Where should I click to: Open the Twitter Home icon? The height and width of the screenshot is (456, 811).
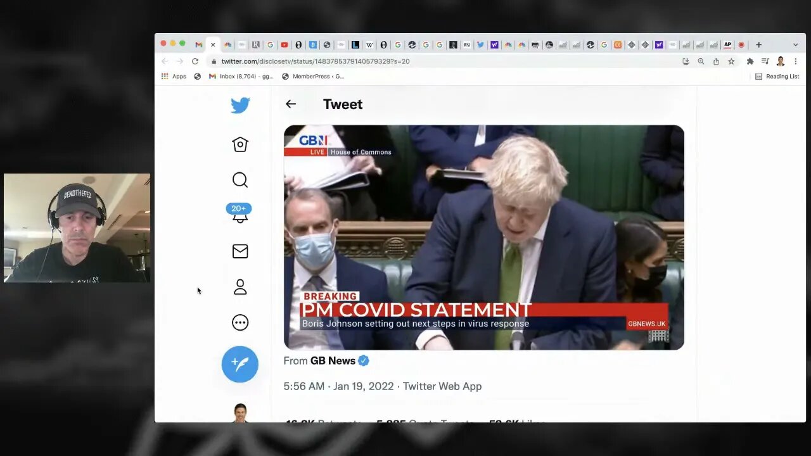coord(240,144)
